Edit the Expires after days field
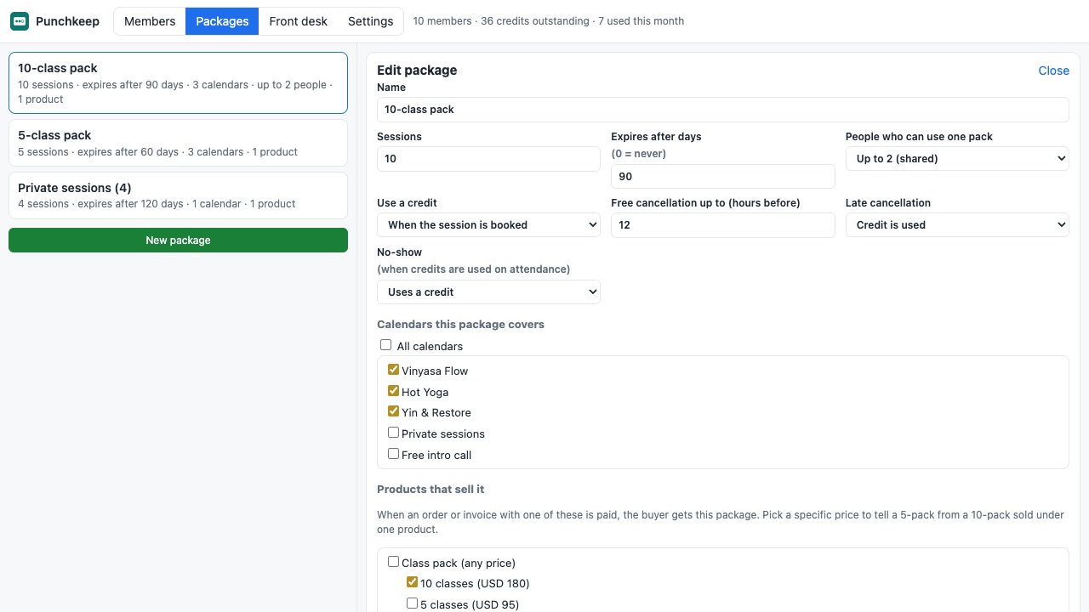Screen dimensions: 1089x612 722,176
